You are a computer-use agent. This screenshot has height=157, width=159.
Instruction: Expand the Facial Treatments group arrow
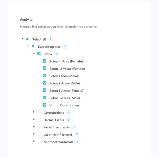pos(34,127)
